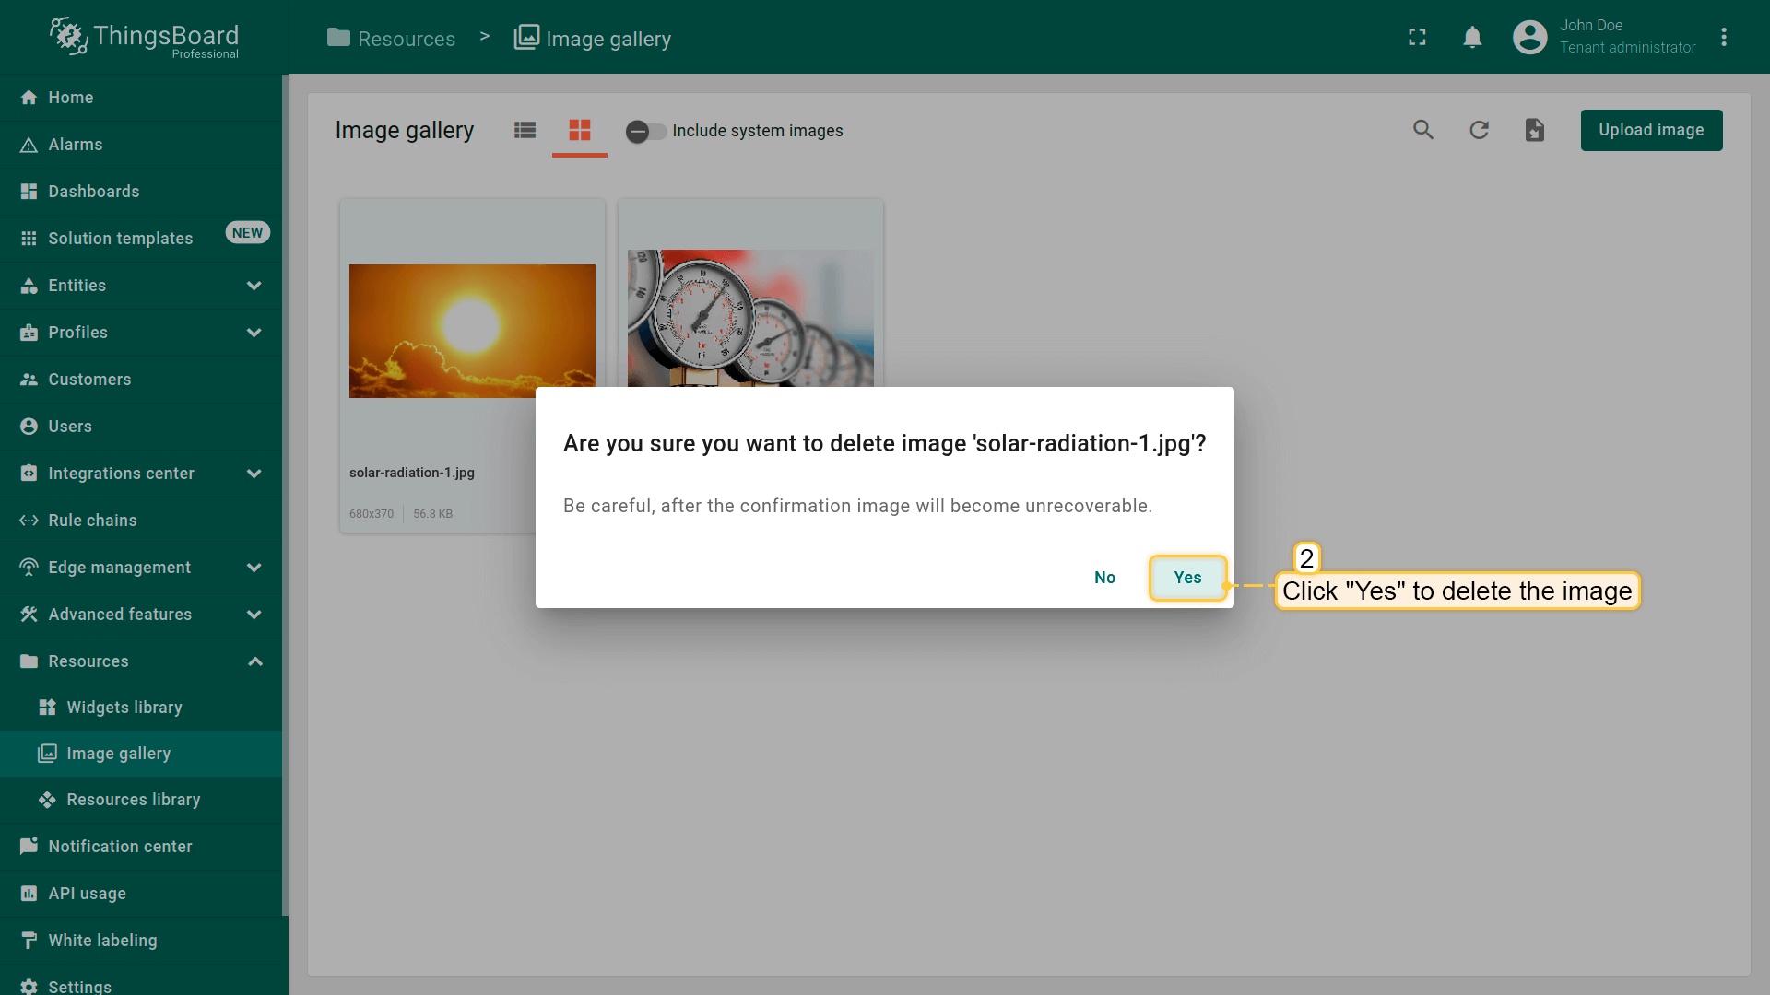
Task: Click the search magnifier icon
Action: 1423,130
